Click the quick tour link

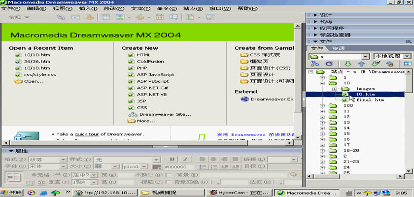[x=87, y=134]
